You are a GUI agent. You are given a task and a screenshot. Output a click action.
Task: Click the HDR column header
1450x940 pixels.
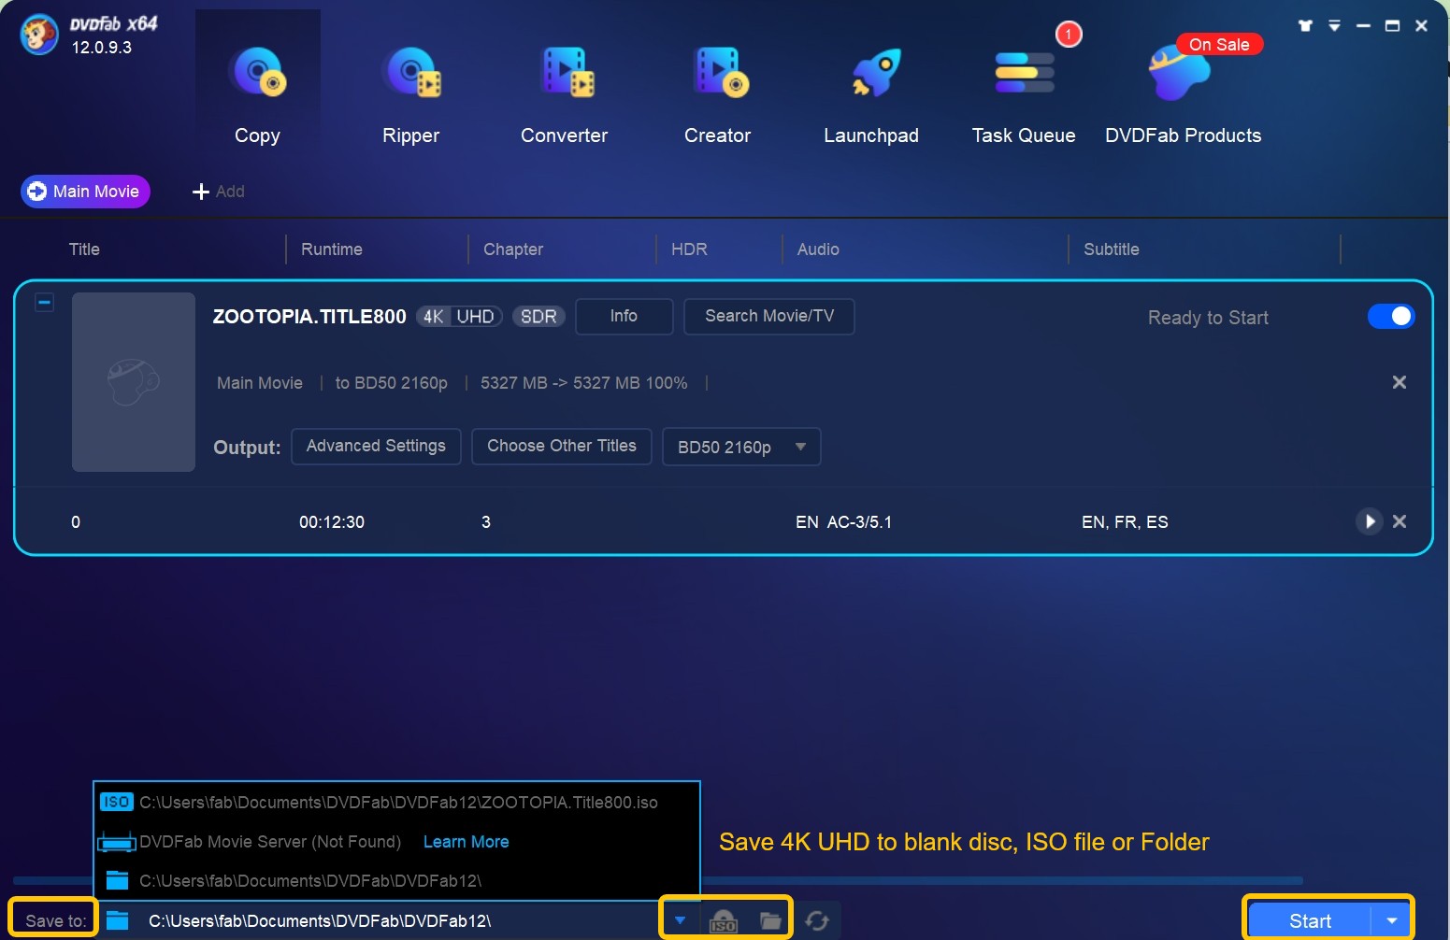point(689,249)
